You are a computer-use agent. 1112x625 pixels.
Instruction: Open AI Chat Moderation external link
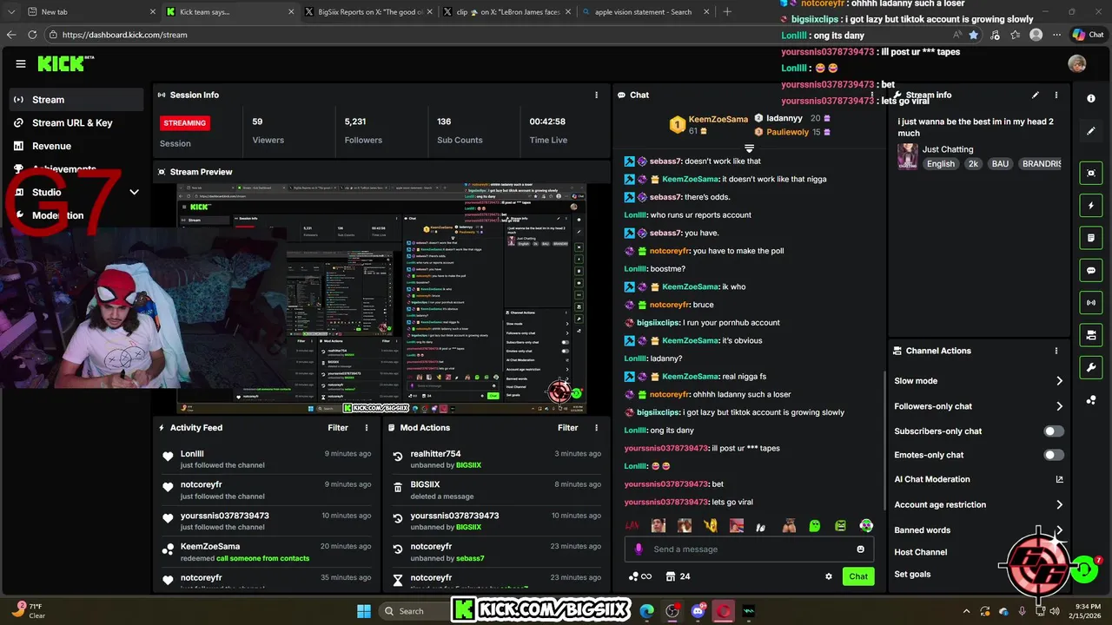[x=1059, y=479]
